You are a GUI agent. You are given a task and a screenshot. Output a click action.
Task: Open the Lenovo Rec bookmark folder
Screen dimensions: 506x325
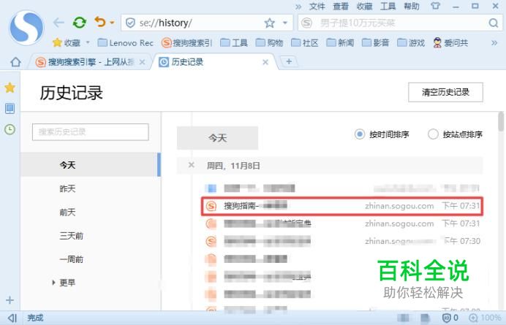coord(125,42)
